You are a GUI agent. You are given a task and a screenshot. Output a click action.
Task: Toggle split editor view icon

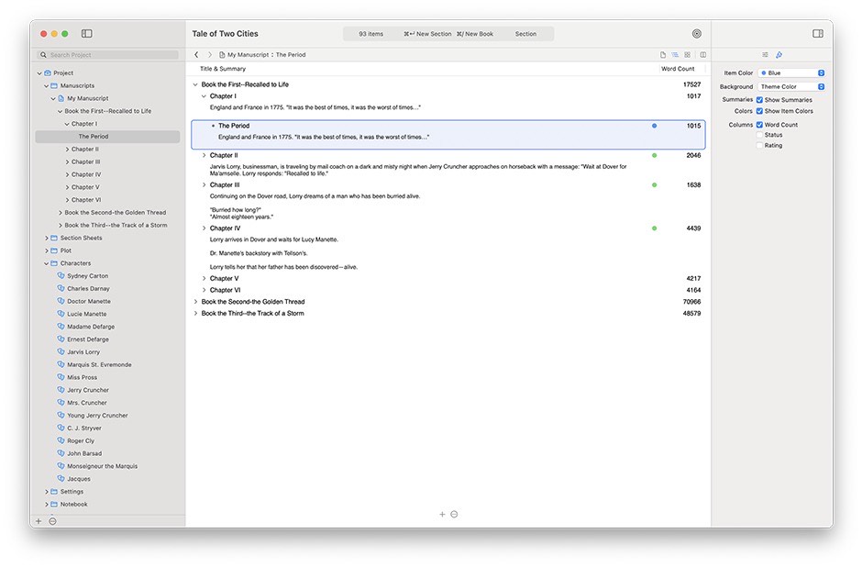pos(703,54)
